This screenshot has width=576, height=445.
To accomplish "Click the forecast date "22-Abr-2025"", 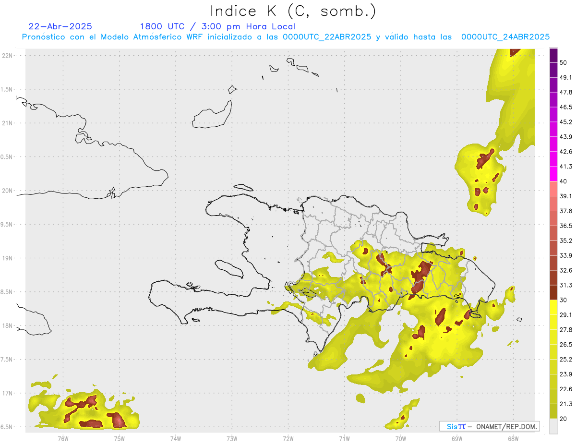I will pos(60,26).
